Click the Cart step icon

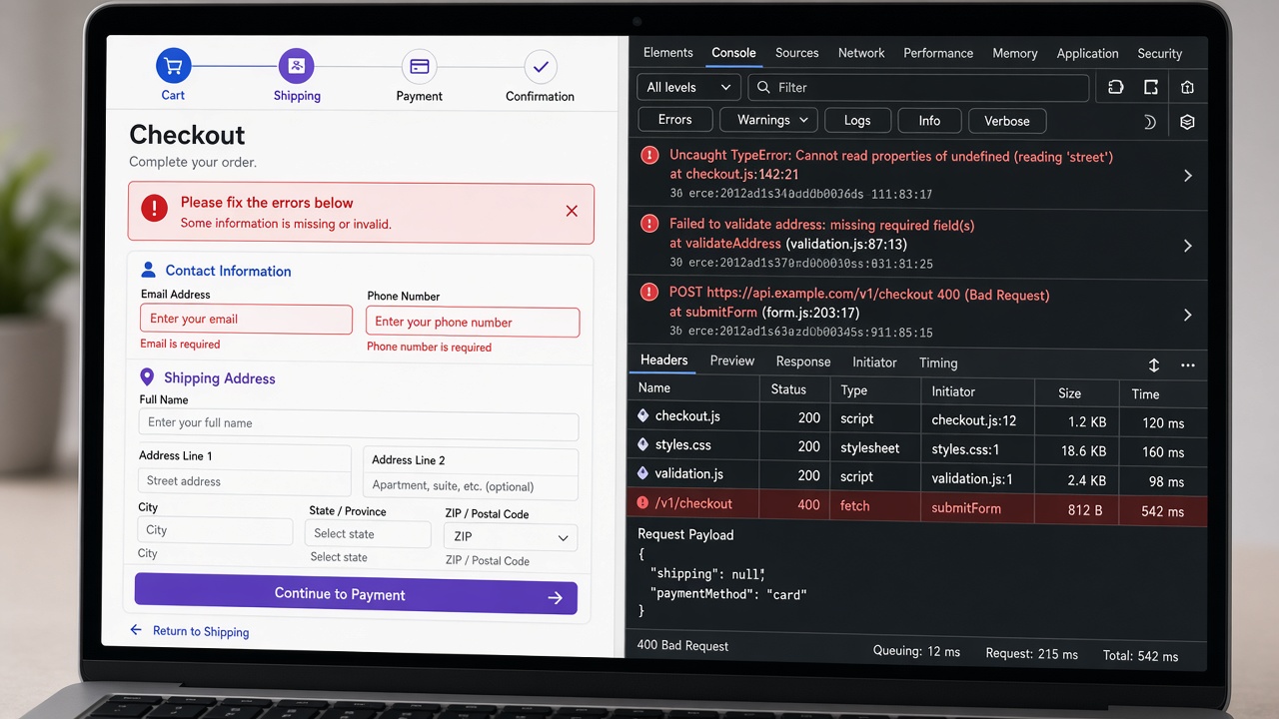point(173,66)
